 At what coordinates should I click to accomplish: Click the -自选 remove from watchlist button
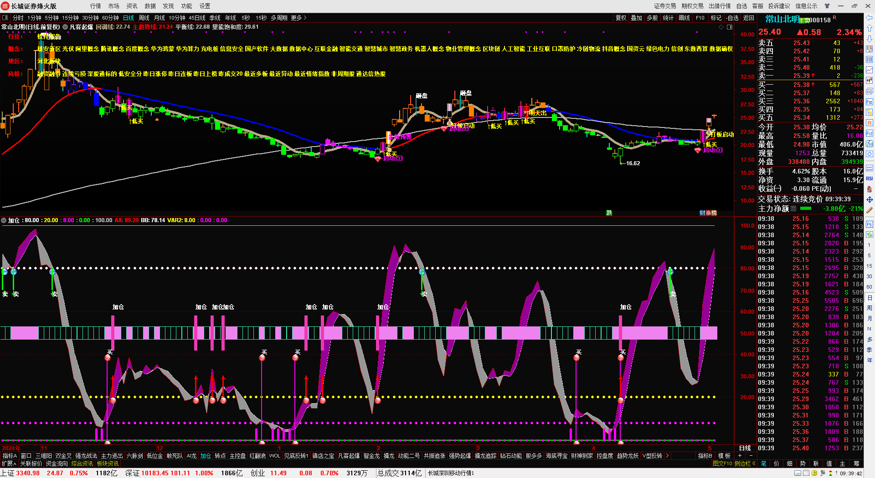point(732,18)
